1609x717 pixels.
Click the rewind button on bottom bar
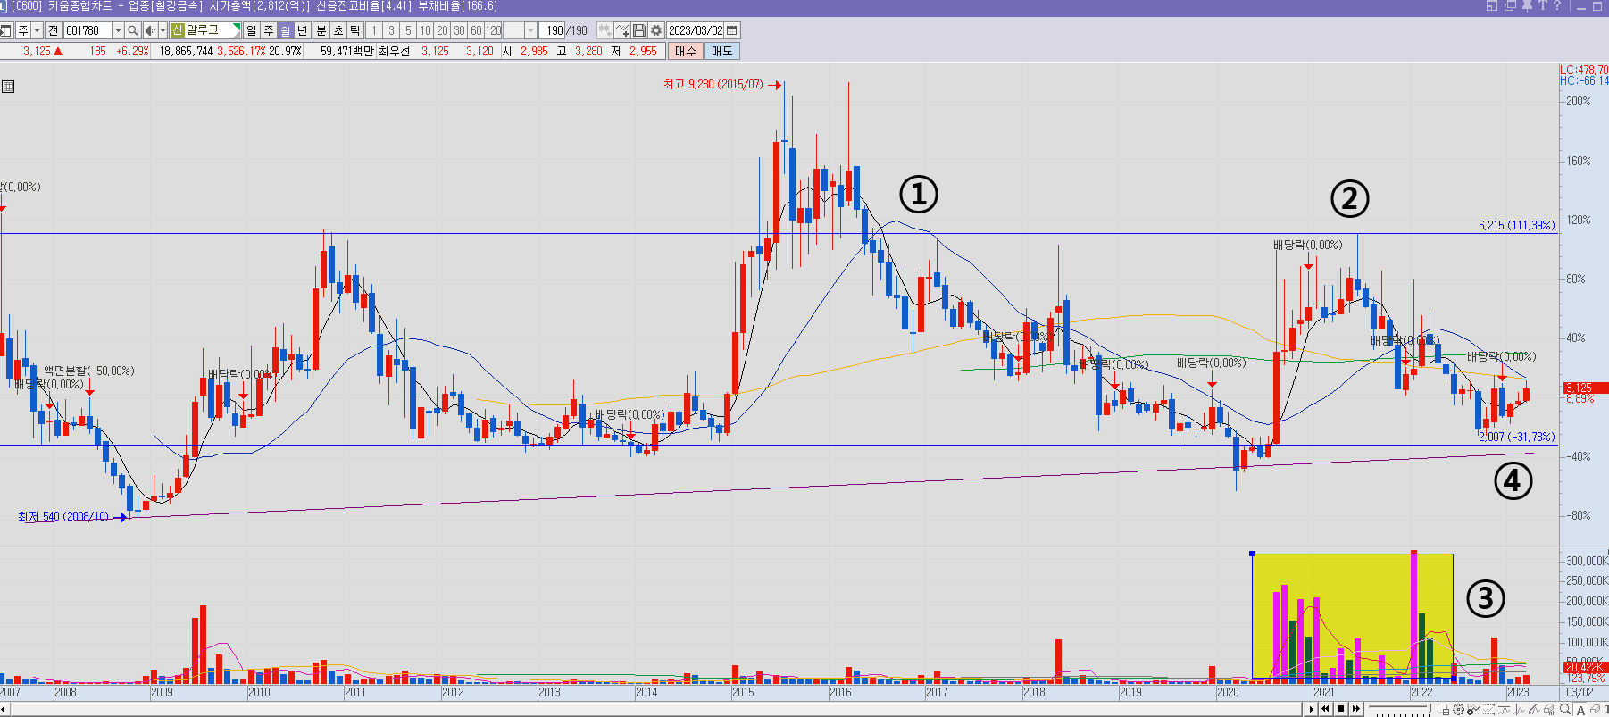[x=1326, y=709]
